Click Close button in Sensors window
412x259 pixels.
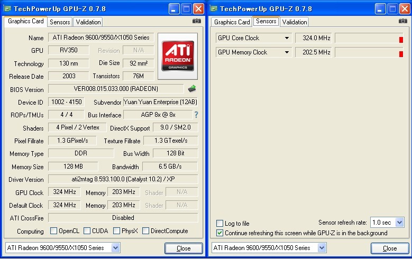coord(390,248)
